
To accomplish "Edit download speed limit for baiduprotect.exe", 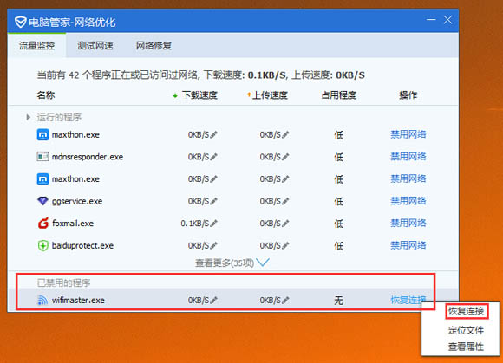I will 213,245.
